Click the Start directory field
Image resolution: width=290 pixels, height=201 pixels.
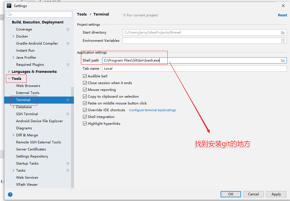tap(204, 32)
